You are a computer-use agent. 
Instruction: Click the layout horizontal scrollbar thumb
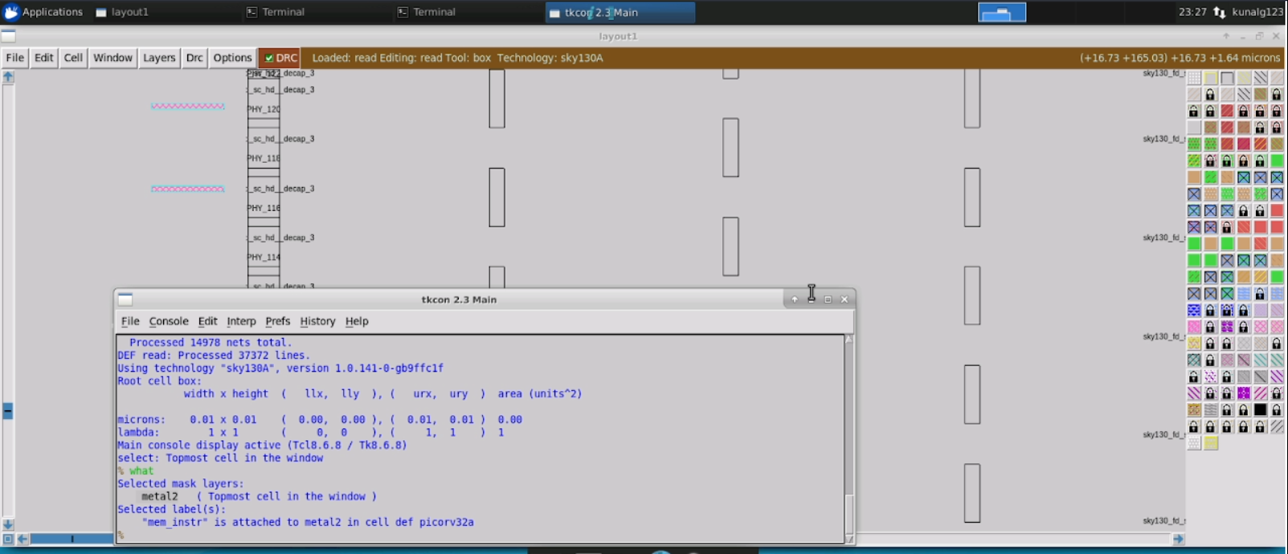72,539
